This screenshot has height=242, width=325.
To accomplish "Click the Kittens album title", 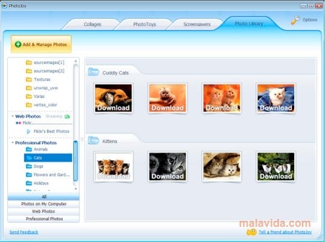I will (110, 142).
